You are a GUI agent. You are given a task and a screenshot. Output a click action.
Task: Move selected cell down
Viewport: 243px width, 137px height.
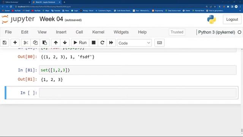pyautogui.click(x=65, y=43)
